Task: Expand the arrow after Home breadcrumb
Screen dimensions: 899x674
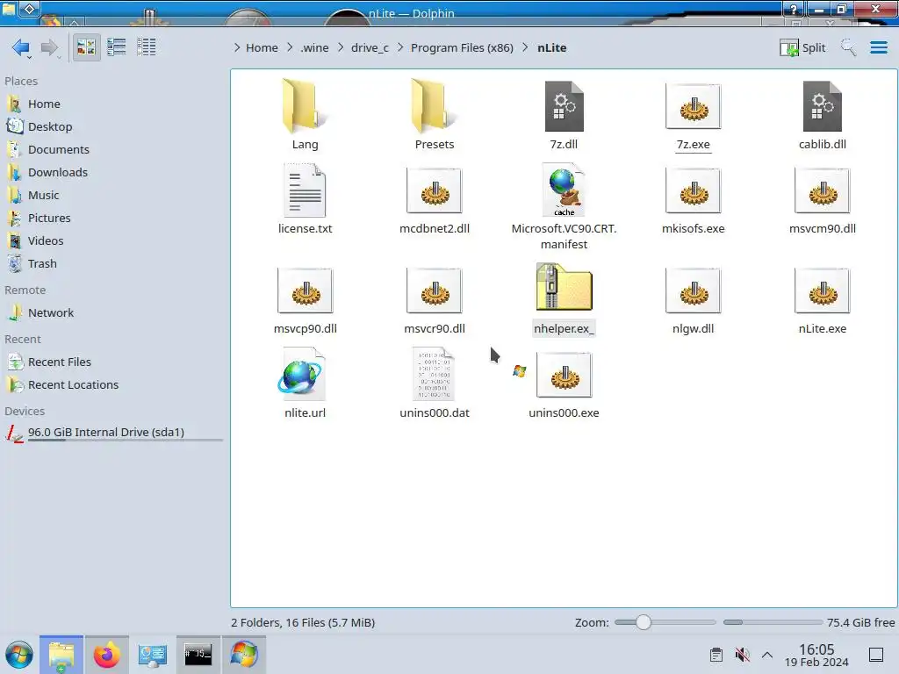Action: click(290, 47)
